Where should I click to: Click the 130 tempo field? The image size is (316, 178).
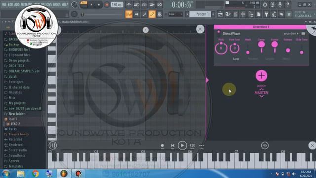[x=117, y=5]
